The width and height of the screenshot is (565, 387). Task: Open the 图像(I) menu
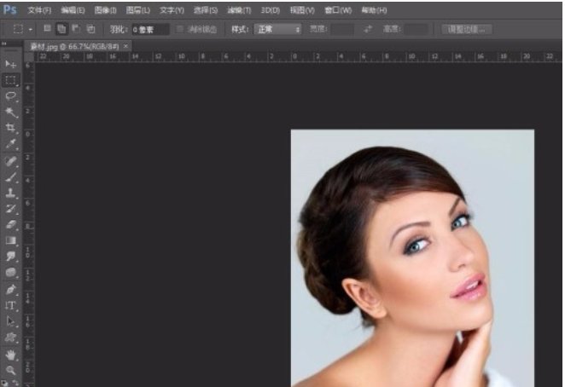[105, 10]
